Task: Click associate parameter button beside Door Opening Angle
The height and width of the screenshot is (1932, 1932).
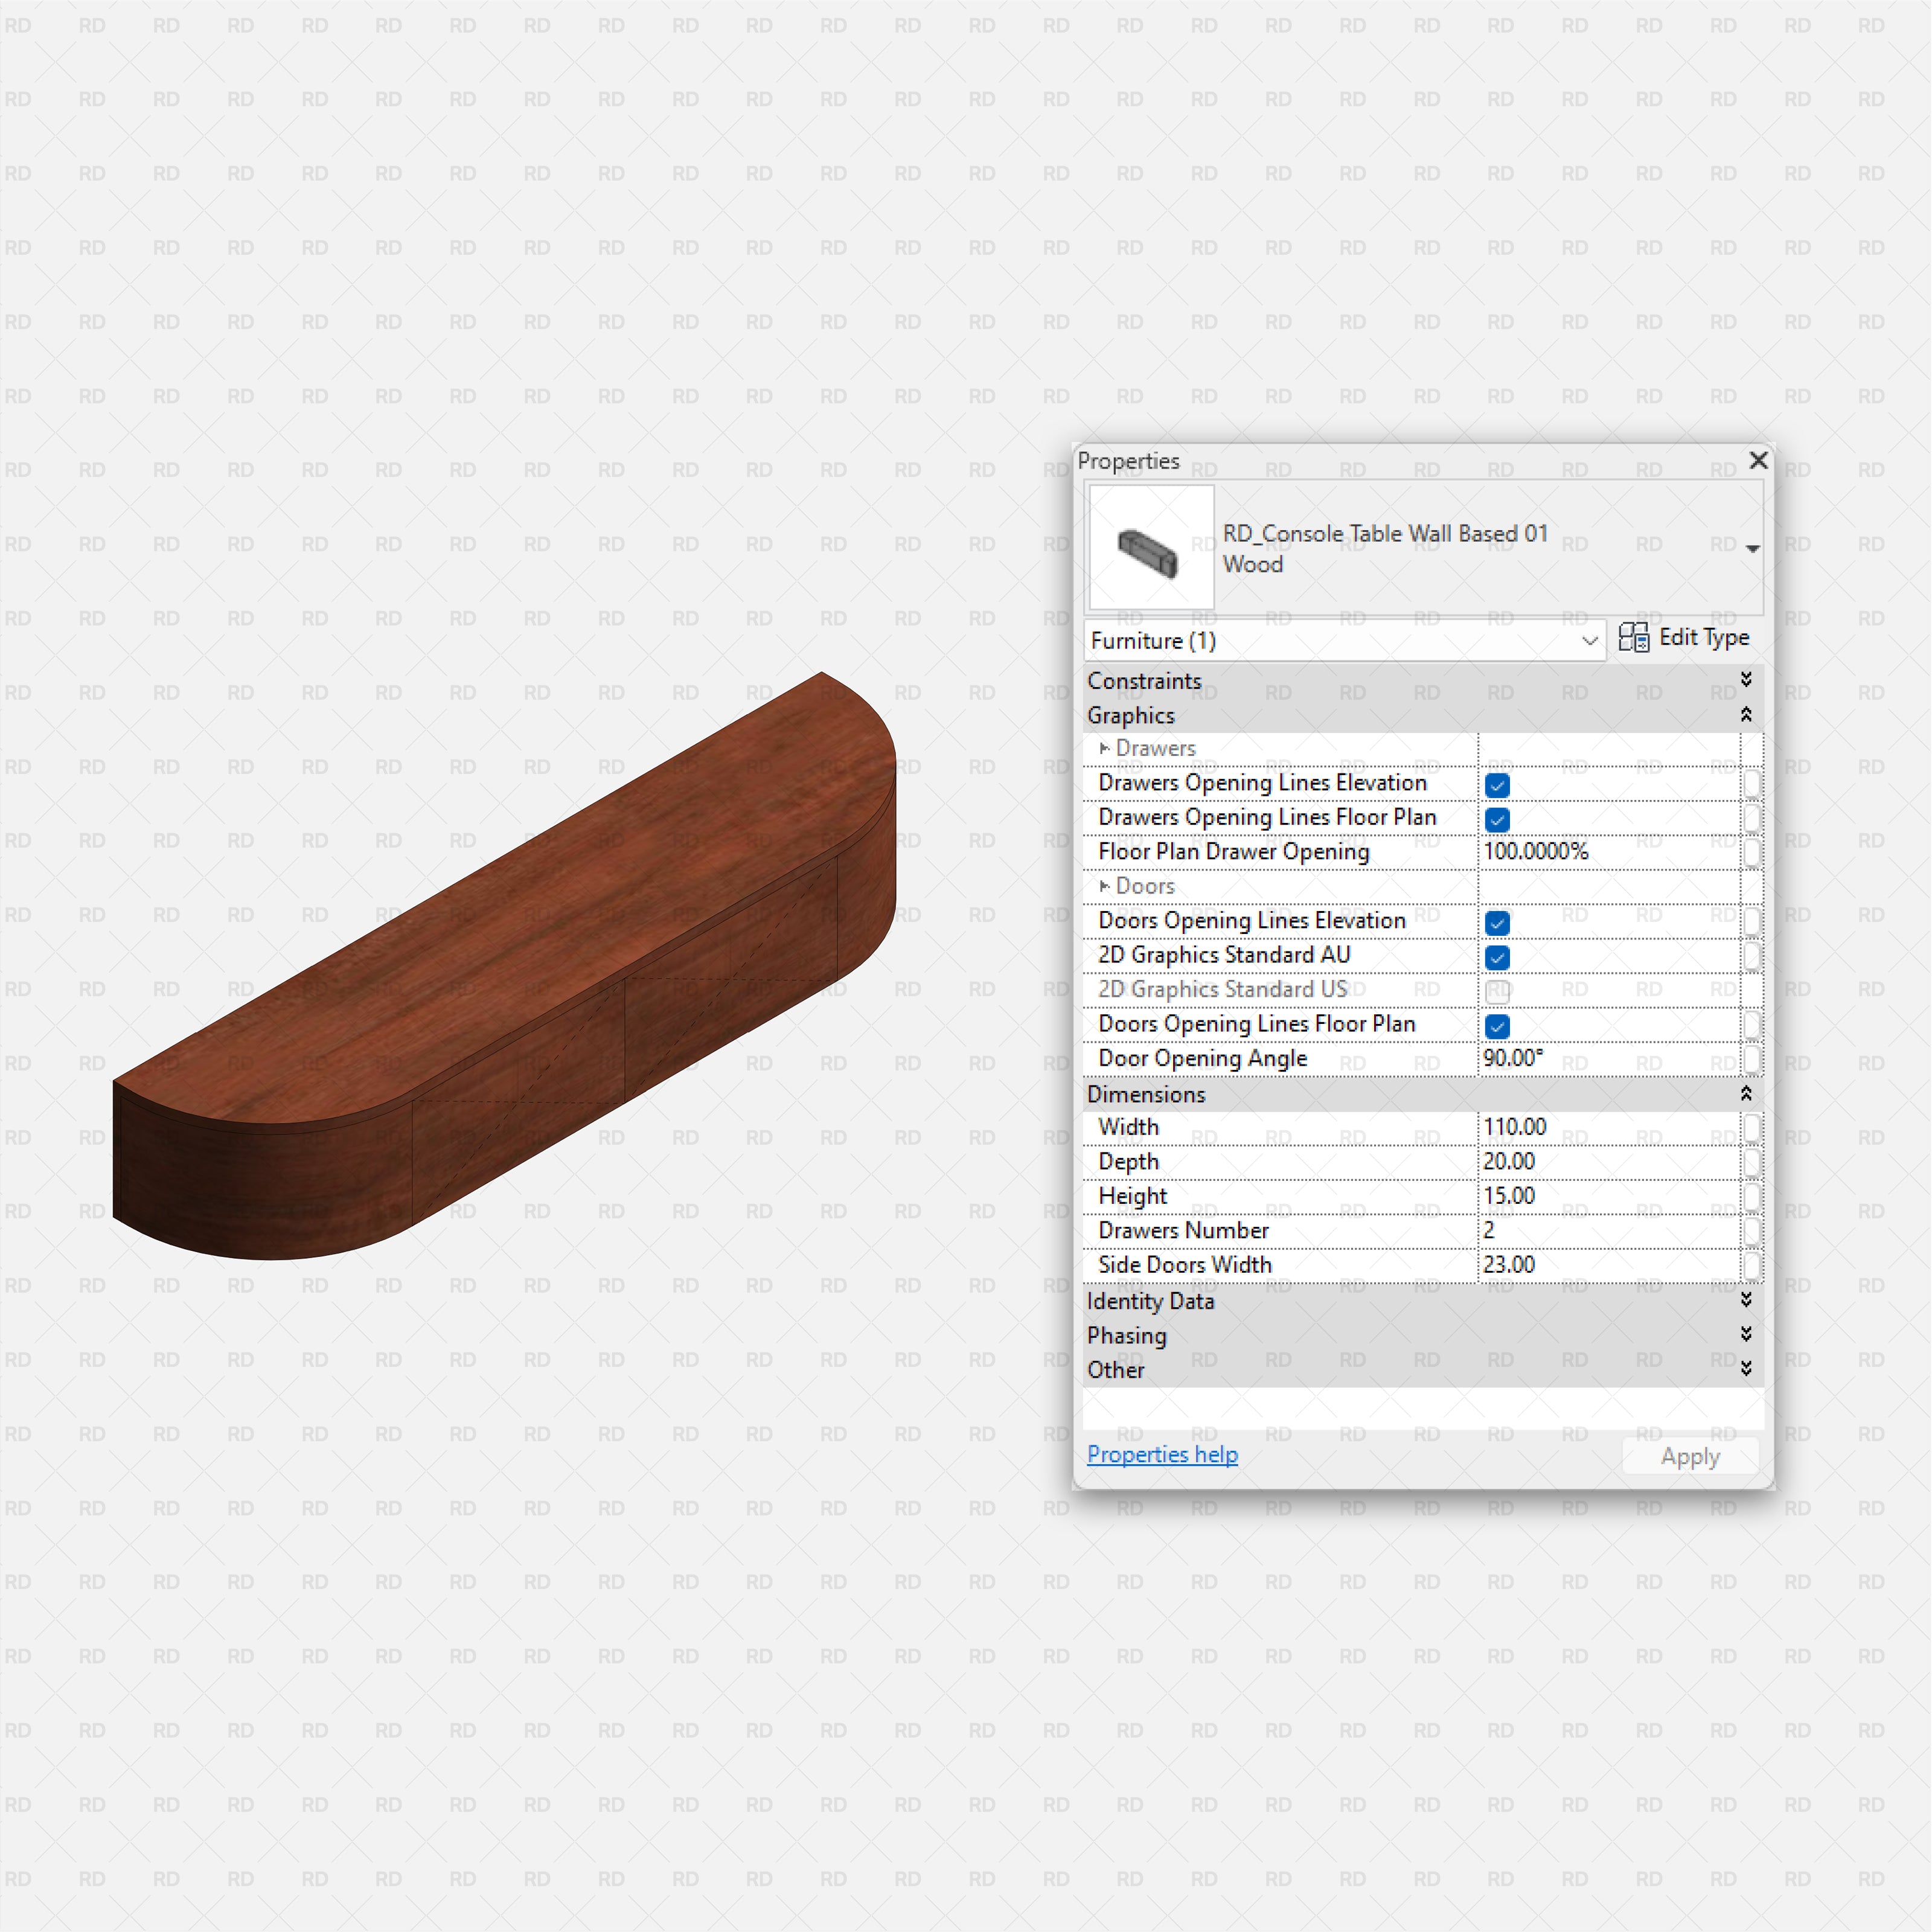Action: [x=1753, y=1060]
